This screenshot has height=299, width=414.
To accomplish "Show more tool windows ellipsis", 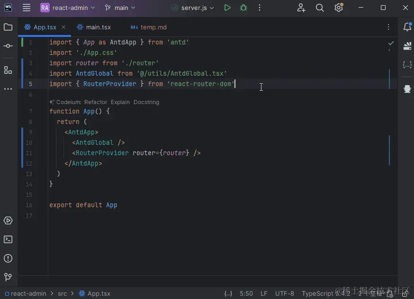I will tap(8, 89).
